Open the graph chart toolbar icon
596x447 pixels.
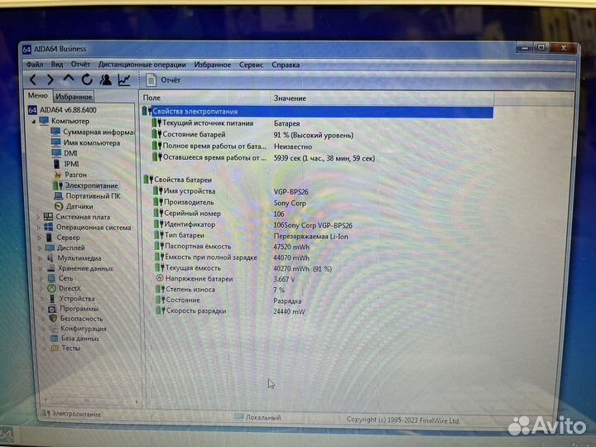[x=124, y=79]
